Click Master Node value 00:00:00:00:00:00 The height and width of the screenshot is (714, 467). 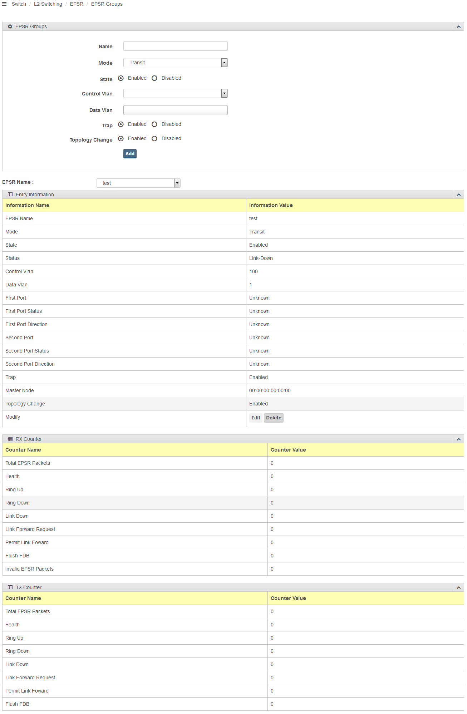pos(270,390)
